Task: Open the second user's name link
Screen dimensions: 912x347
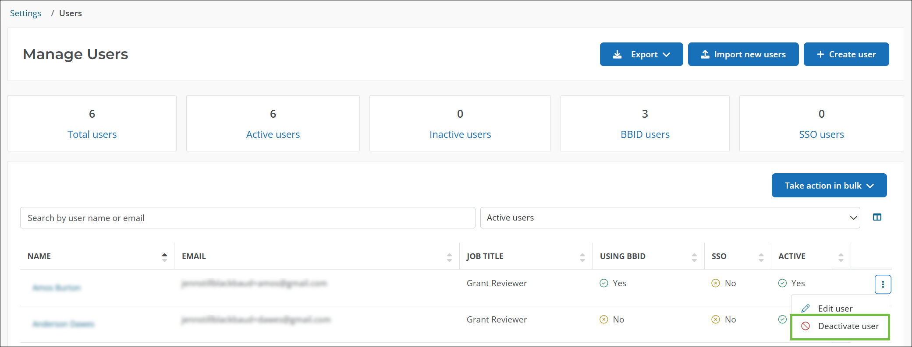Action: [64, 324]
